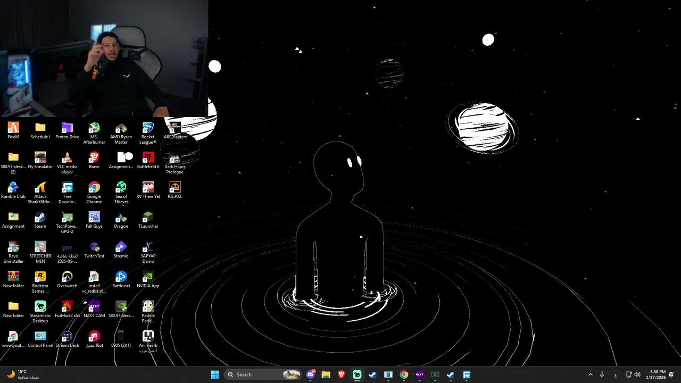Screen dimensions: 681x383
Task: Select the RV There Yet shortcut
Action: 148,190
